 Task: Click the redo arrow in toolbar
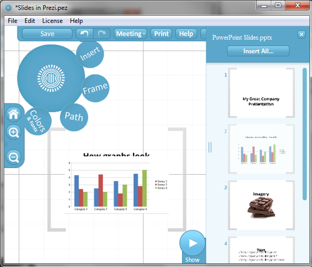point(102,34)
